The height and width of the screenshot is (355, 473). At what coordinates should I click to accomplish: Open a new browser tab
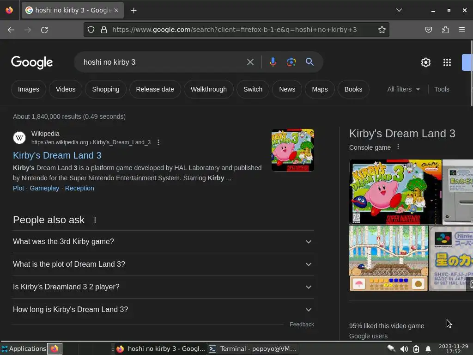click(133, 11)
